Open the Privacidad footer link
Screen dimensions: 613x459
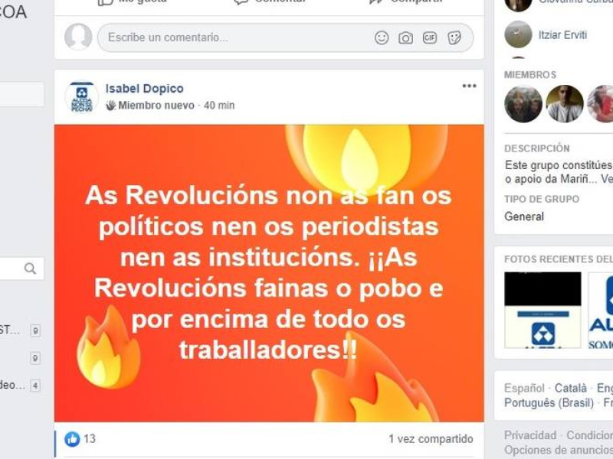click(530, 435)
